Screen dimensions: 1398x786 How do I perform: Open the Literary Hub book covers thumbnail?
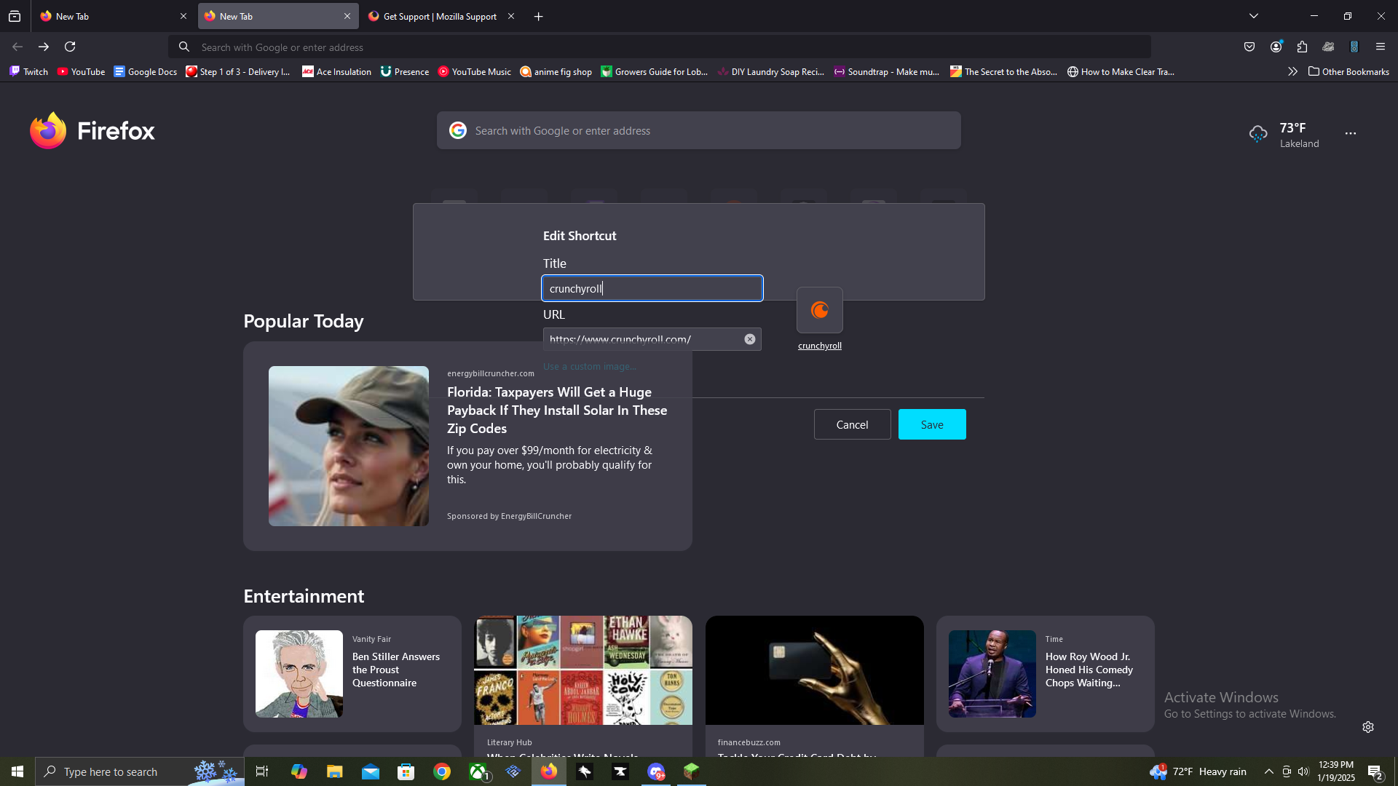(x=583, y=670)
